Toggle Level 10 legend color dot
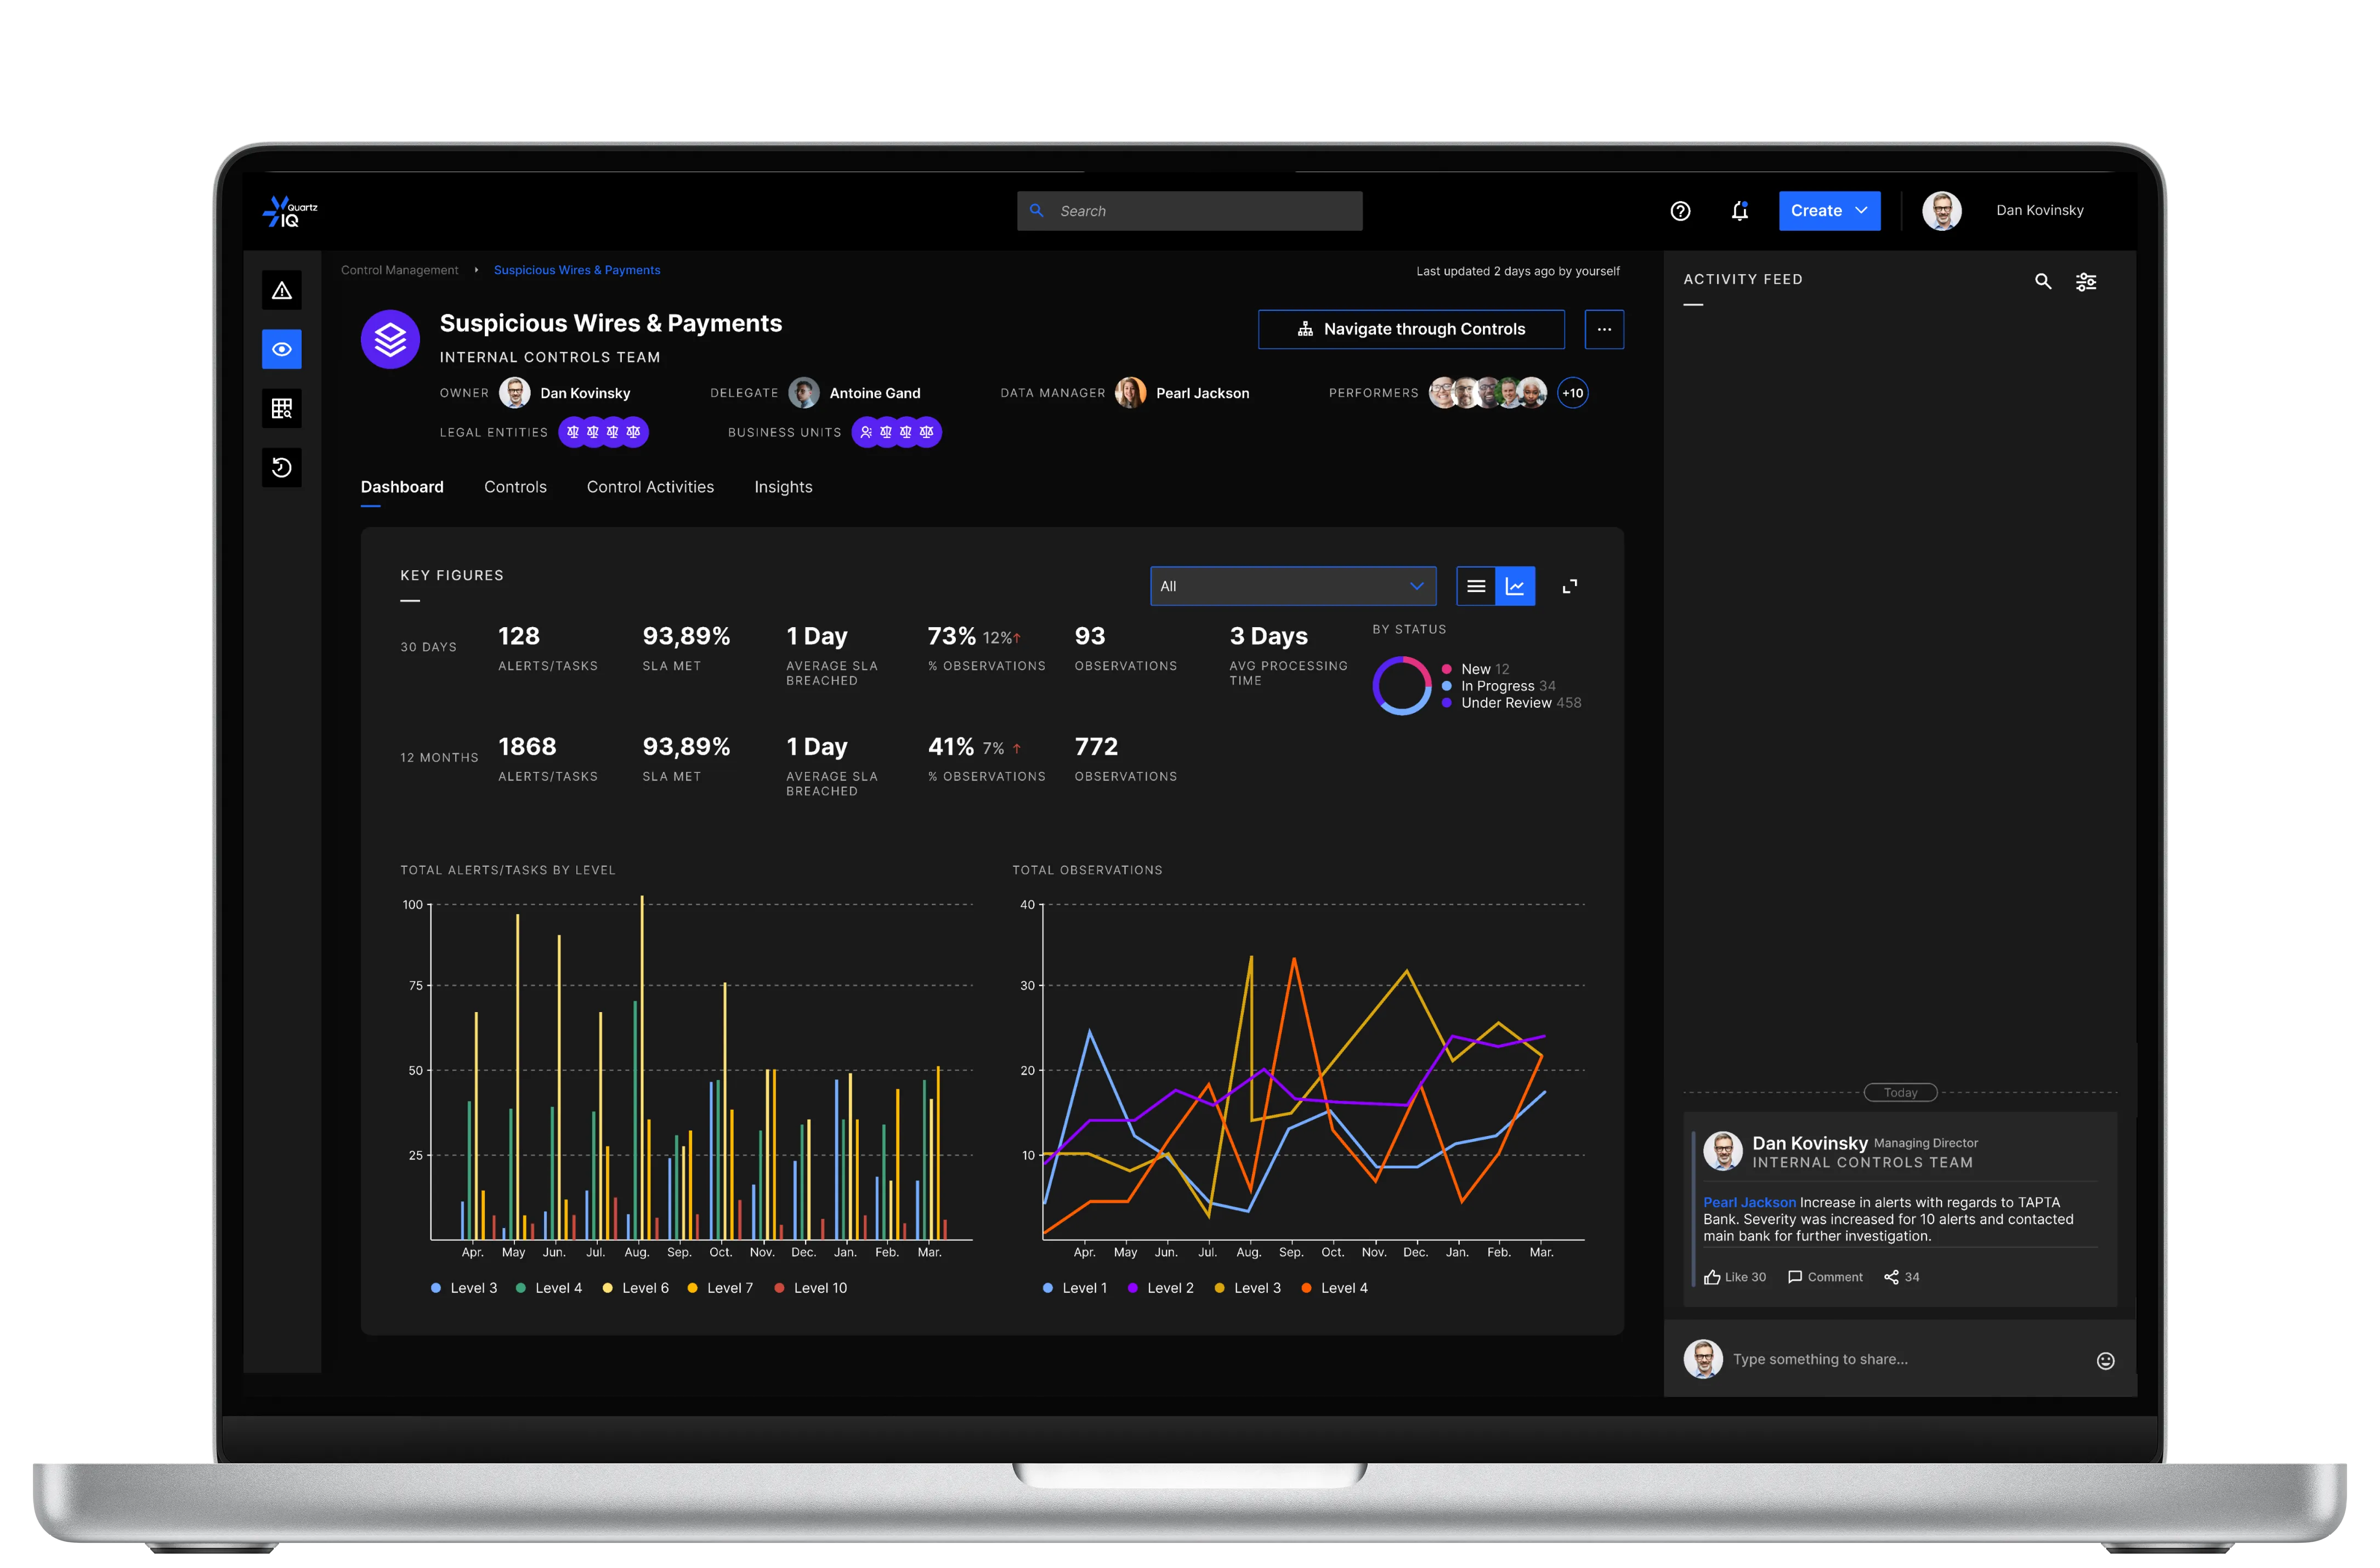The image size is (2380, 1568). 779,1288
